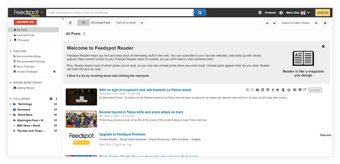The image size is (340, 164).
Task: Open the Tokyo knife and arson attack headline
Action: coord(141,112)
